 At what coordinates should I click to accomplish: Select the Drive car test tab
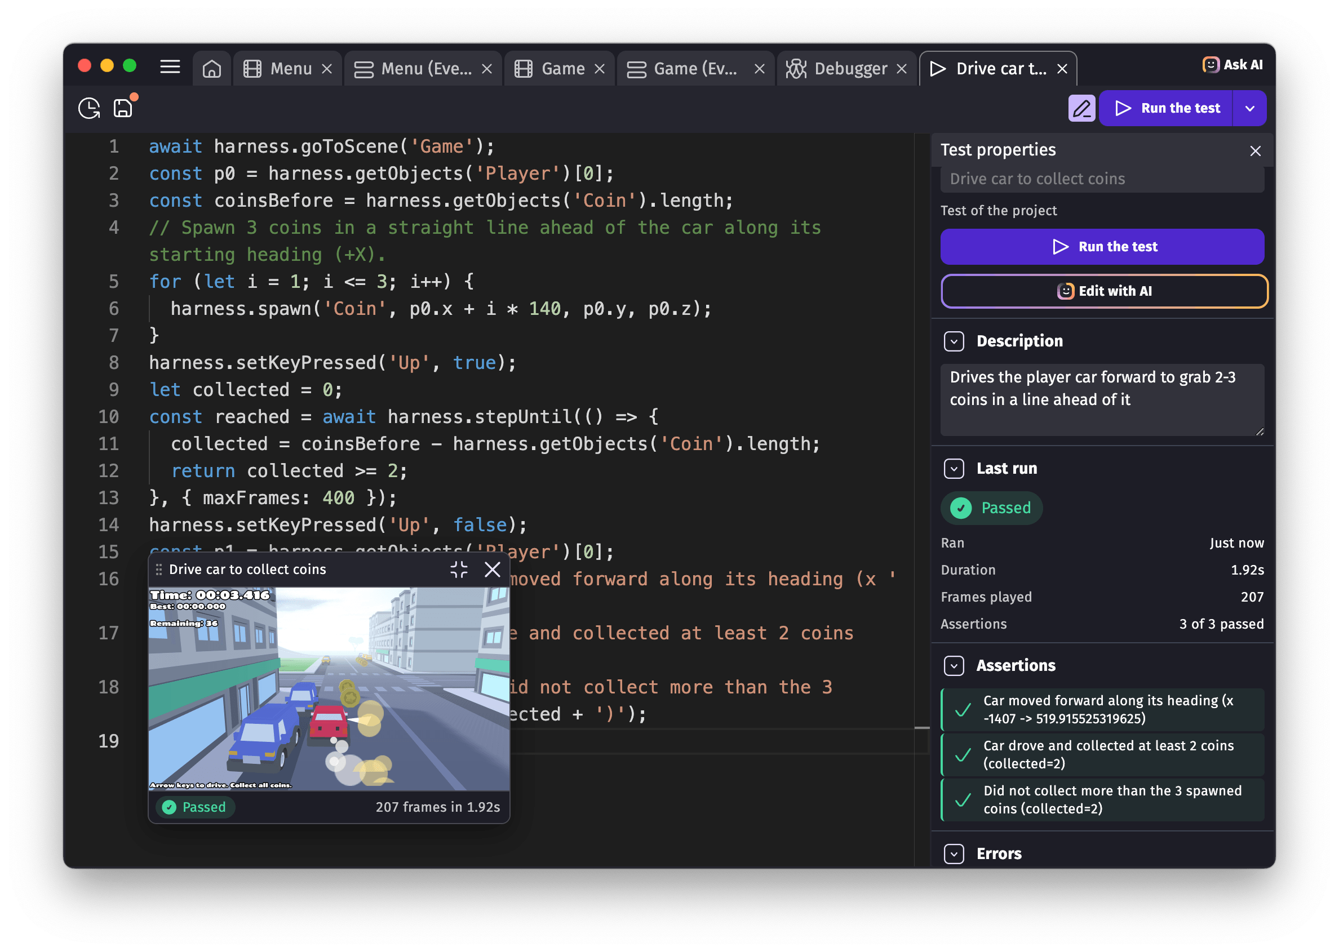(x=997, y=69)
